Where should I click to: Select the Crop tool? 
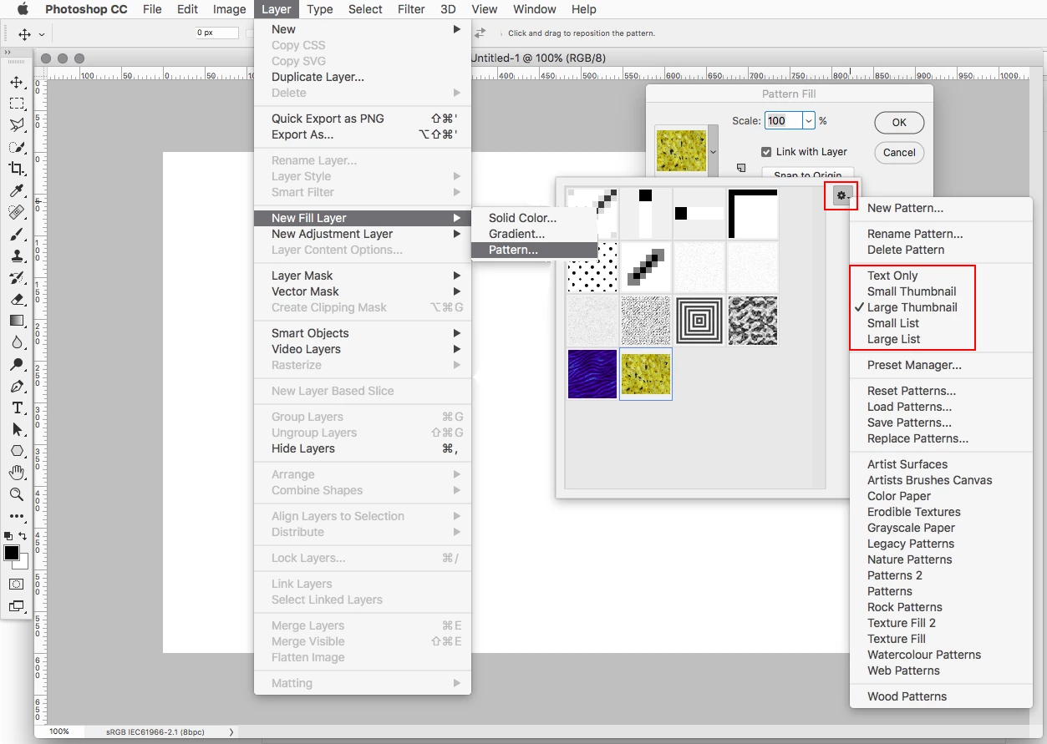click(x=17, y=169)
